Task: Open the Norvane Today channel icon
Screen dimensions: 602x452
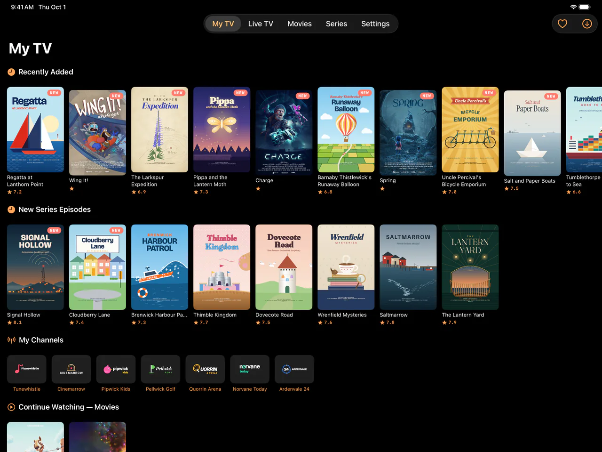Action: pyautogui.click(x=250, y=369)
